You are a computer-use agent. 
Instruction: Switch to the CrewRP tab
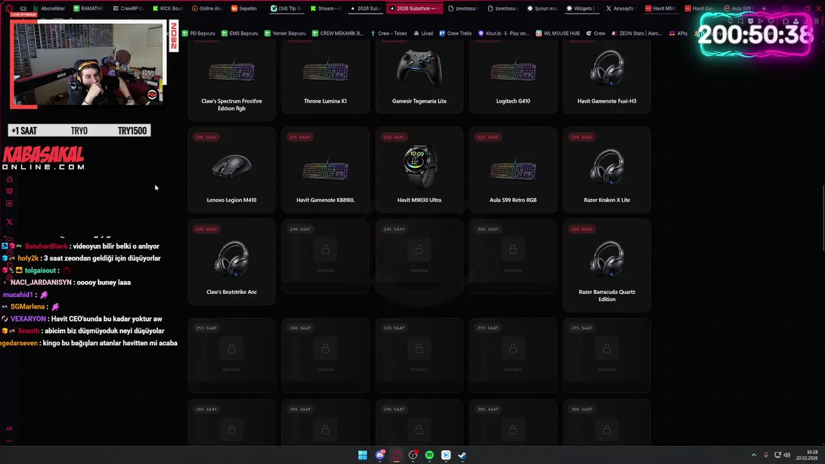pyautogui.click(x=128, y=8)
